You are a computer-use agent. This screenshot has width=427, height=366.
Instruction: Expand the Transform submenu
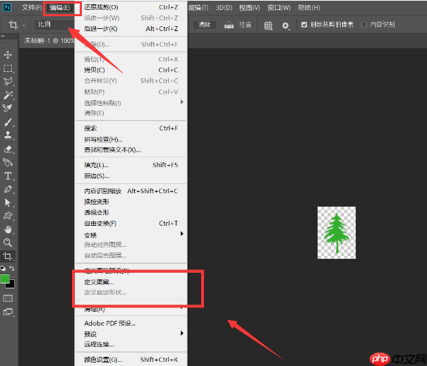pyautogui.click(x=182, y=233)
